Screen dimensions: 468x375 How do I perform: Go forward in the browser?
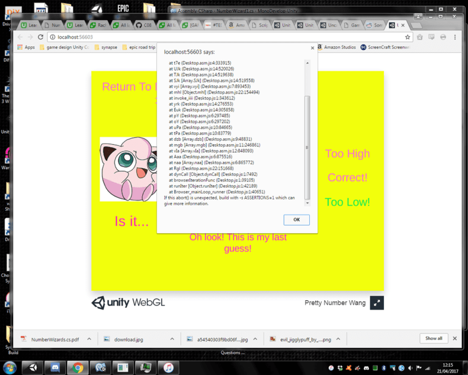(30, 37)
